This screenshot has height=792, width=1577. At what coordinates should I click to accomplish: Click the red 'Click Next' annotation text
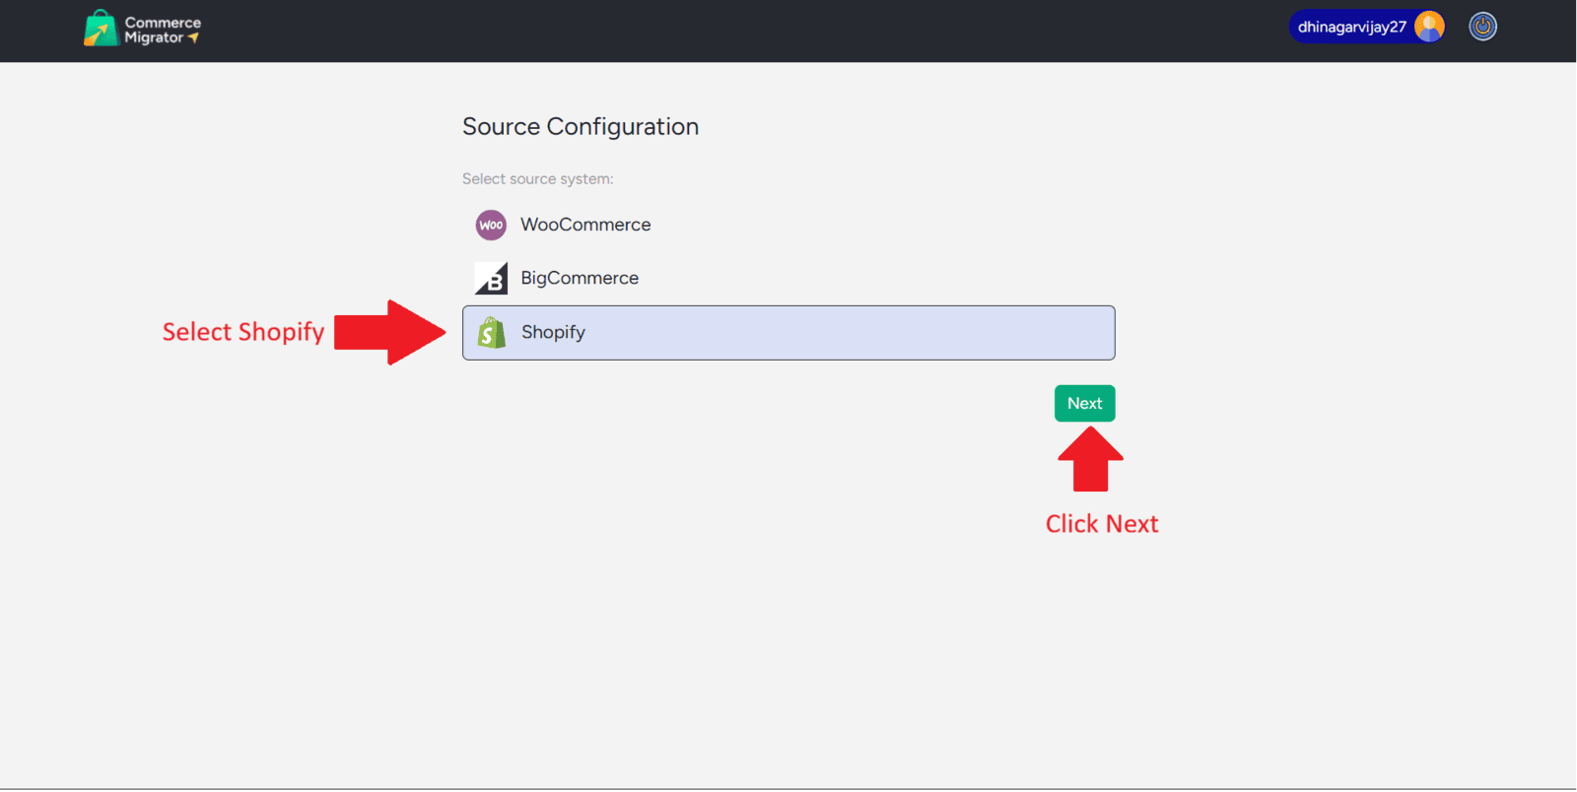click(1102, 524)
